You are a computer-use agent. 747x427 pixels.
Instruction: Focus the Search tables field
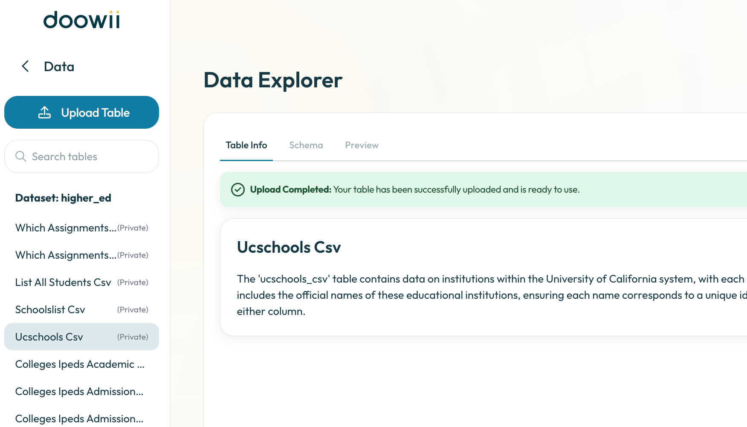click(x=81, y=156)
